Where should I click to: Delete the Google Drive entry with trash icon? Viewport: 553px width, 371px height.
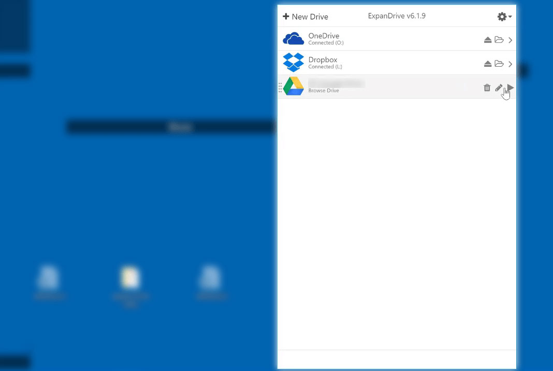click(487, 87)
